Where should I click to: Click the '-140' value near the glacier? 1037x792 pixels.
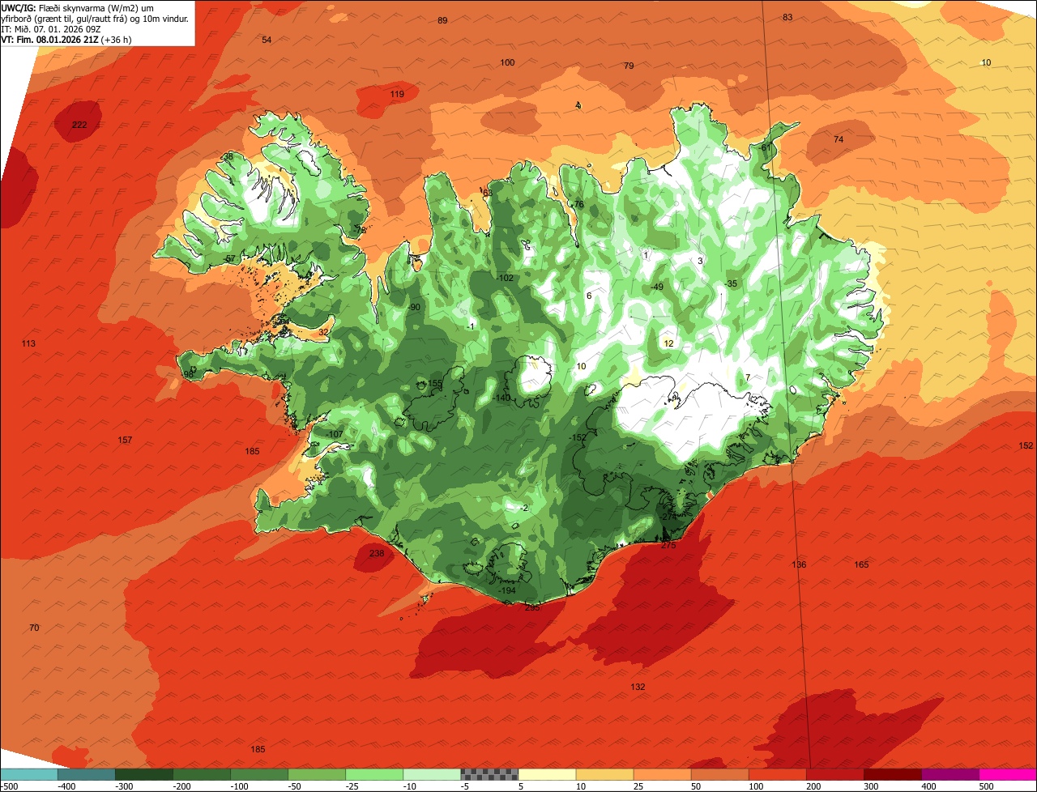(502, 398)
